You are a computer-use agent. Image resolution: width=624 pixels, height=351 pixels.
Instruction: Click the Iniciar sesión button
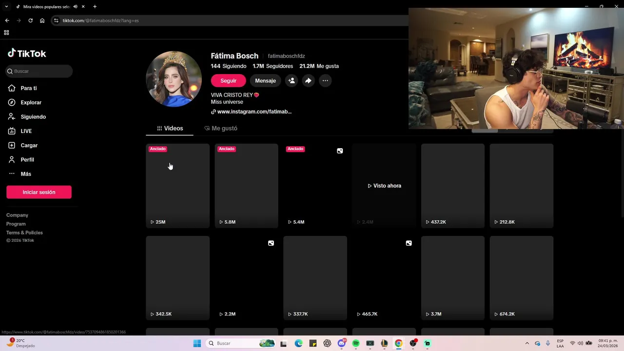(x=39, y=192)
